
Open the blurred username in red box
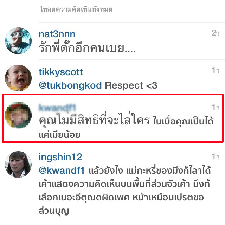point(57,108)
